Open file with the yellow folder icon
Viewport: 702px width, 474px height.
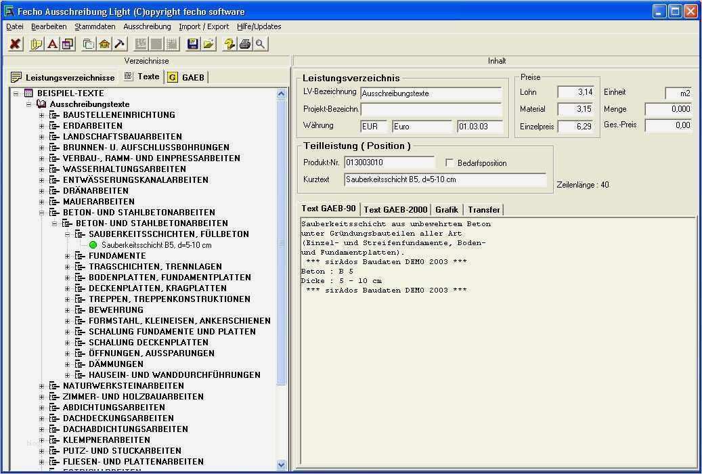pyautogui.click(x=209, y=44)
